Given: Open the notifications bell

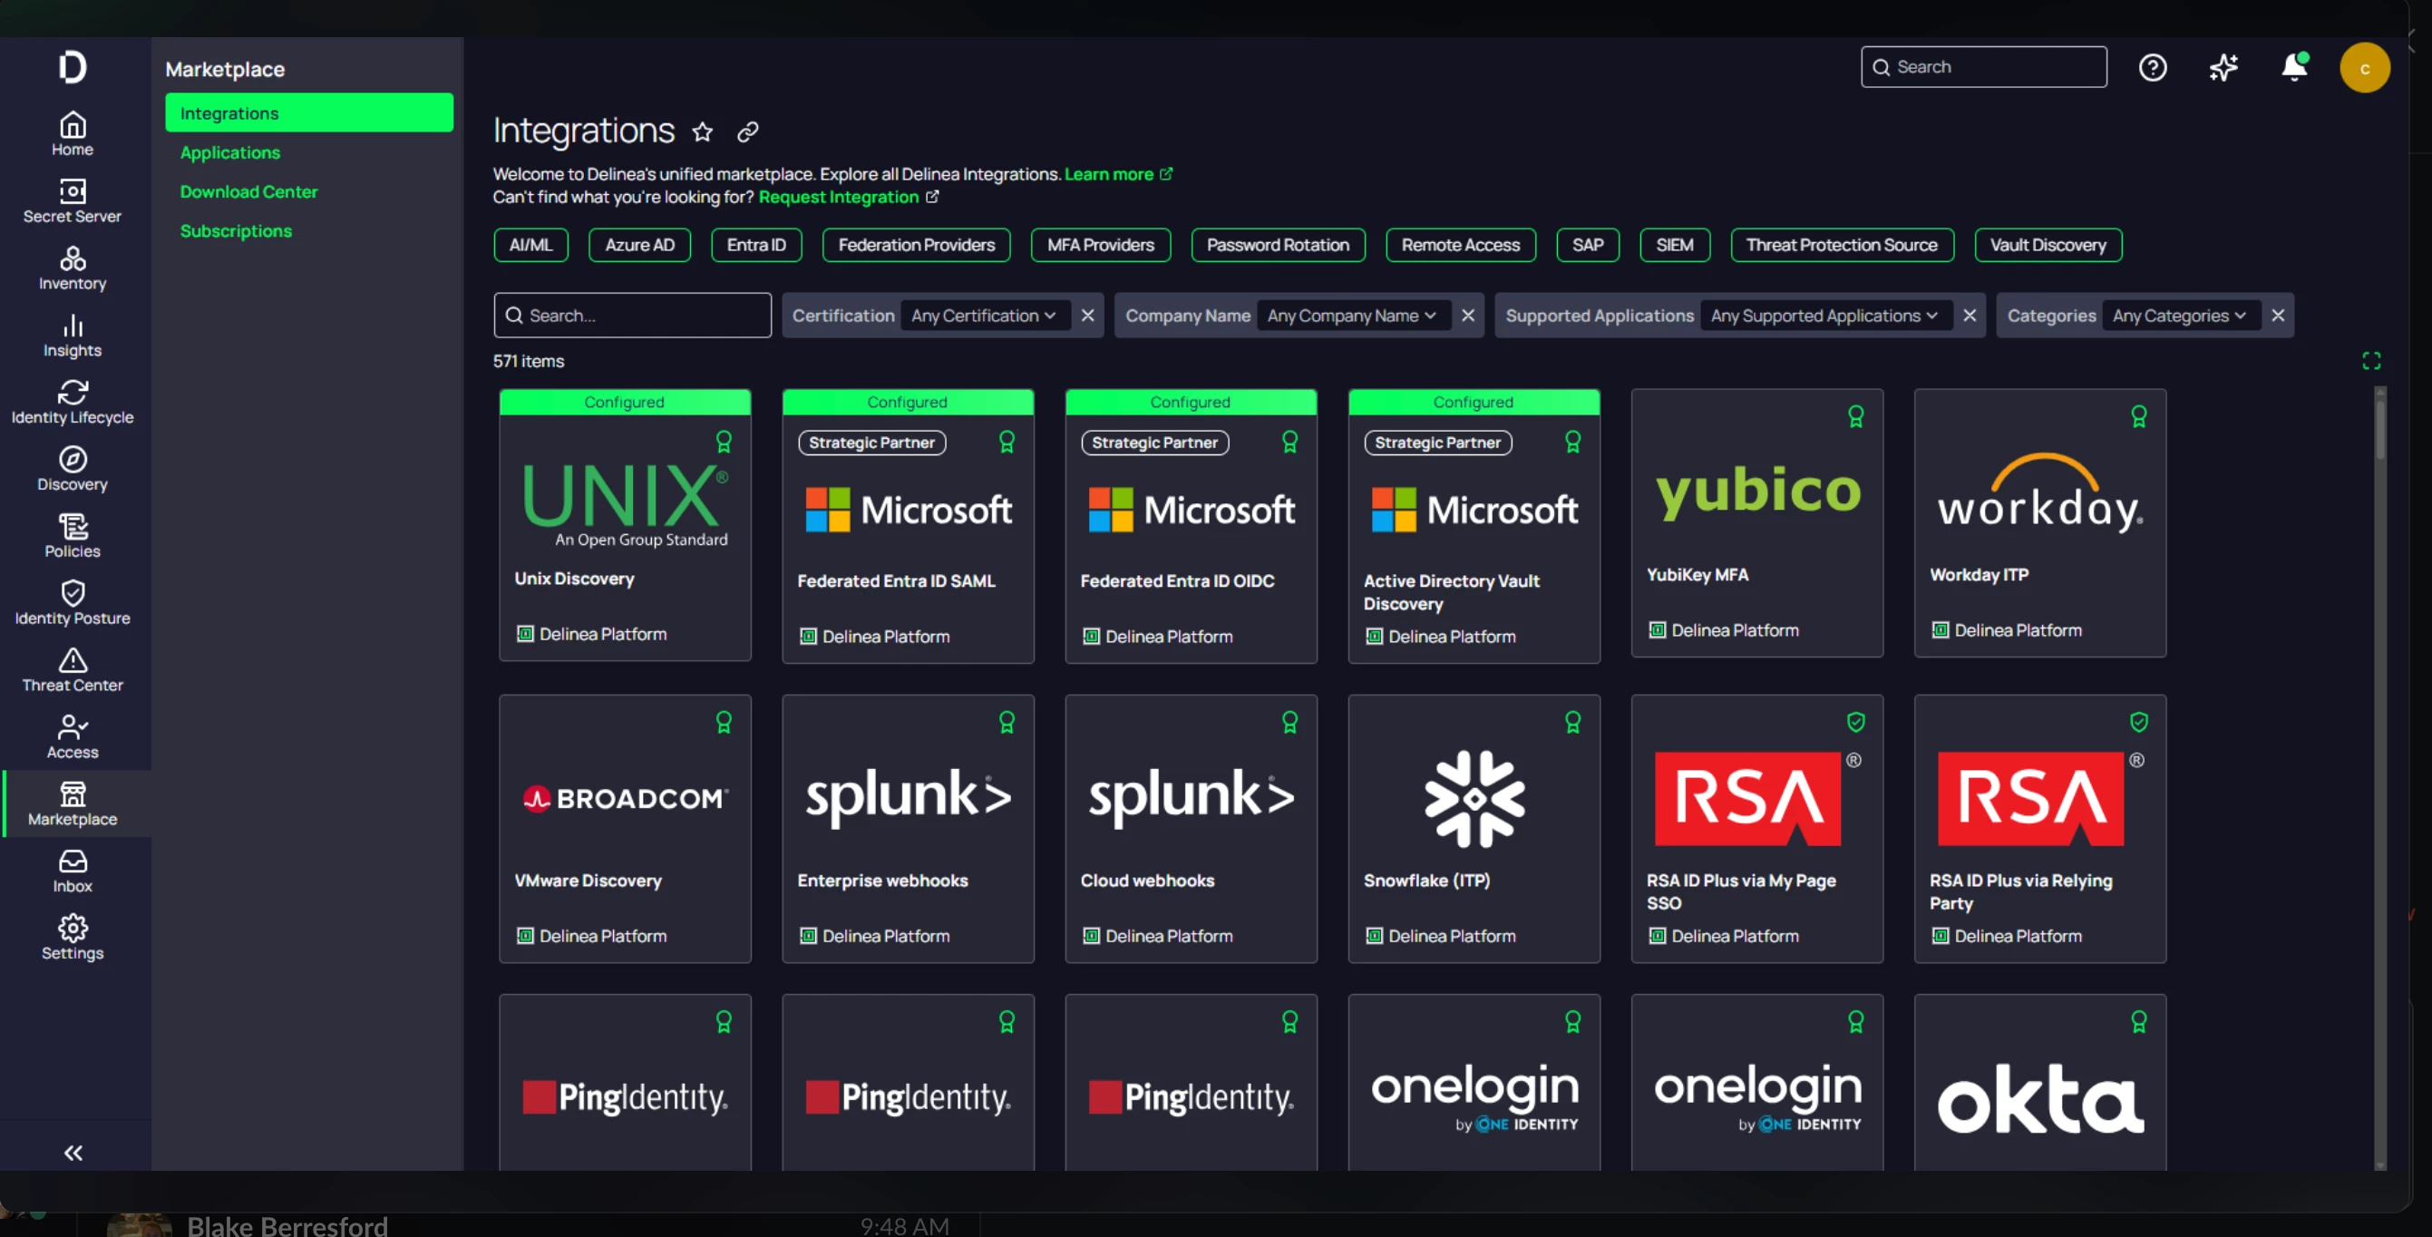Looking at the screenshot, I should [2294, 67].
